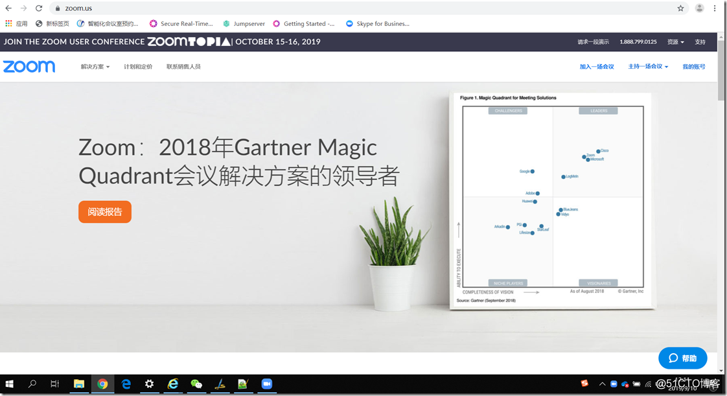Viewport: 727px width, 396px height.
Task: Launch Internet Explorer from taskbar
Action: tap(173, 384)
